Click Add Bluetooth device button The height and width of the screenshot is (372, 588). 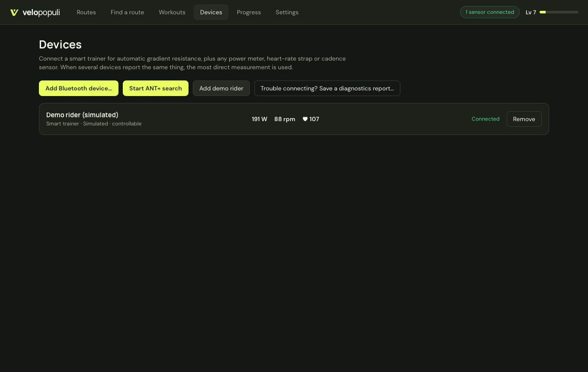pyautogui.click(x=79, y=88)
